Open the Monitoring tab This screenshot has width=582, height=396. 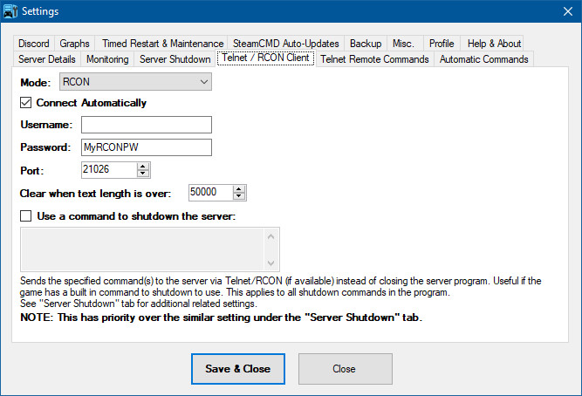107,59
